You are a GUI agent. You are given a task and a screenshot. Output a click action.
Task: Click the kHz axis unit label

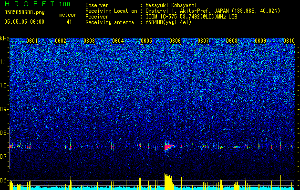point(4,38)
